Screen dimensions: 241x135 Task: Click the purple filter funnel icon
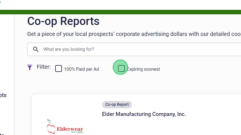point(30,67)
